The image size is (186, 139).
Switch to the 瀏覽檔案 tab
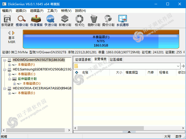[100, 59]
